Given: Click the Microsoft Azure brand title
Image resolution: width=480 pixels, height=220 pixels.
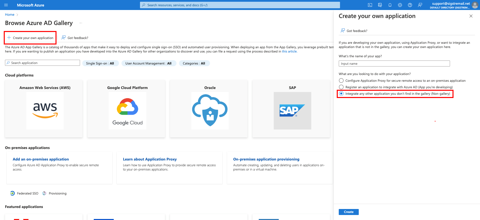Looking at the screenshot, I should click(30, 5).
